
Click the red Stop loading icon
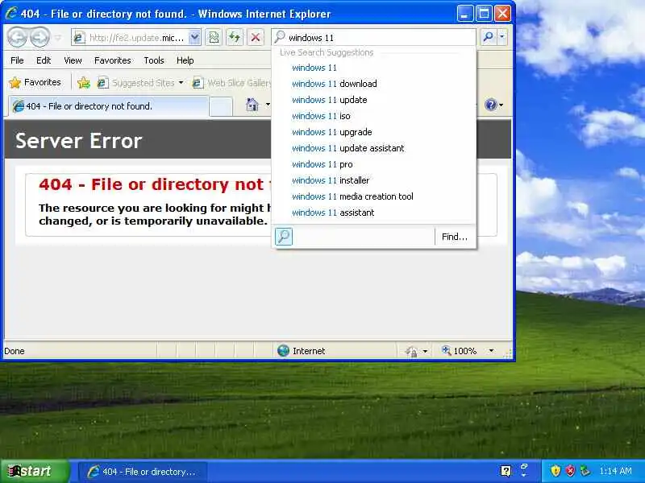(x=256, y=38)
